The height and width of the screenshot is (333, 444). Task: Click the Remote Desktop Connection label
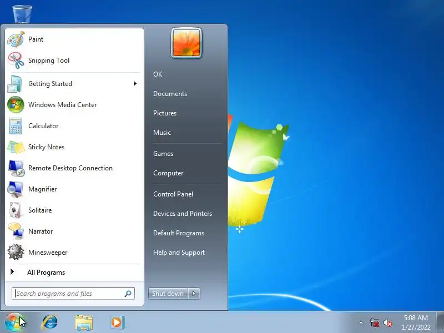[70, 168]
